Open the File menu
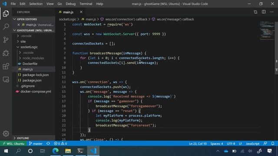 coord(13,4)
